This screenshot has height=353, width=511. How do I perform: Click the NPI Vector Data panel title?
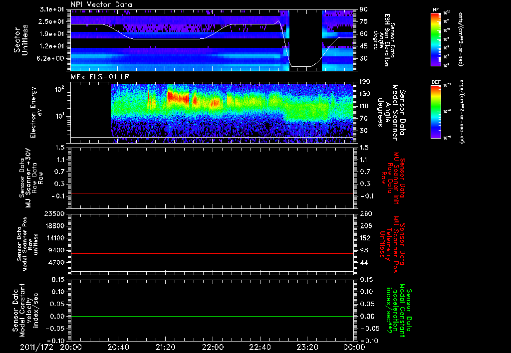[101, 4]
